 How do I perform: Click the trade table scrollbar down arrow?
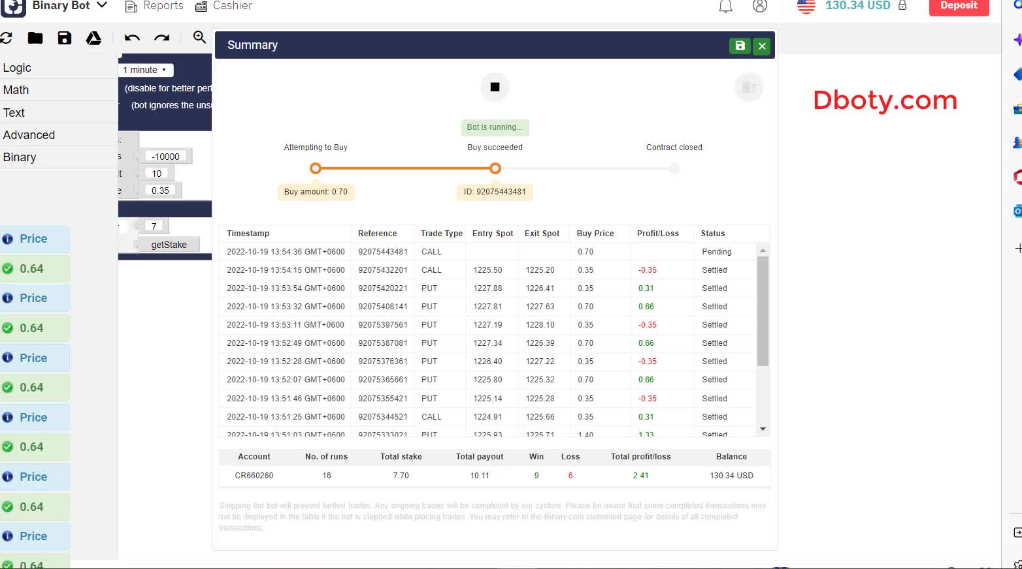click(763, 429)
